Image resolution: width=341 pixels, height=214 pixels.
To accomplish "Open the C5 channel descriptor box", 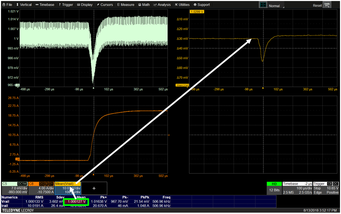I will [14, 188].
